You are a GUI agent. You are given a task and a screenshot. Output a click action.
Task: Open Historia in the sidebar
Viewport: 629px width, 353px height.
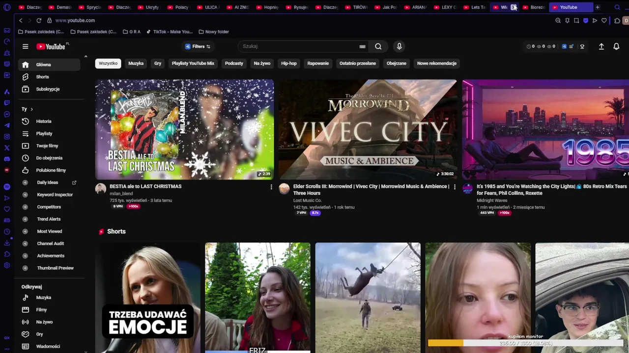pyautogui.click(x=49, y=121)
